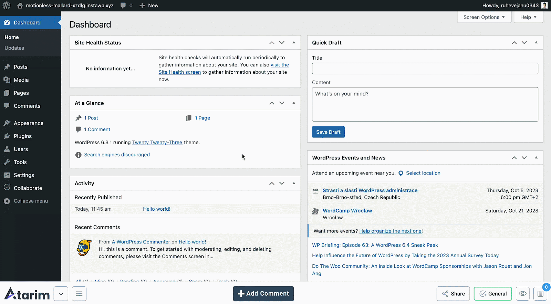Toggle the Quick Draft panel collapse triangle

(536, 43)
